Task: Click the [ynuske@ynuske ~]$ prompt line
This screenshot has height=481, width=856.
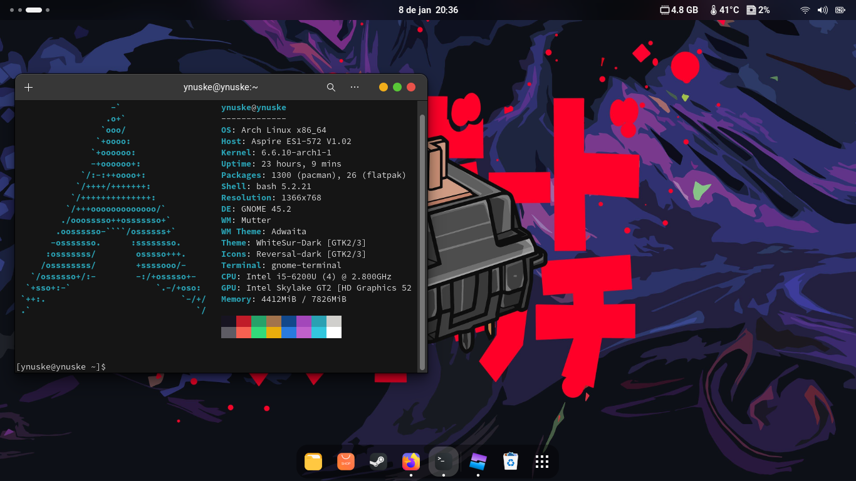Action: coord(61,366)
